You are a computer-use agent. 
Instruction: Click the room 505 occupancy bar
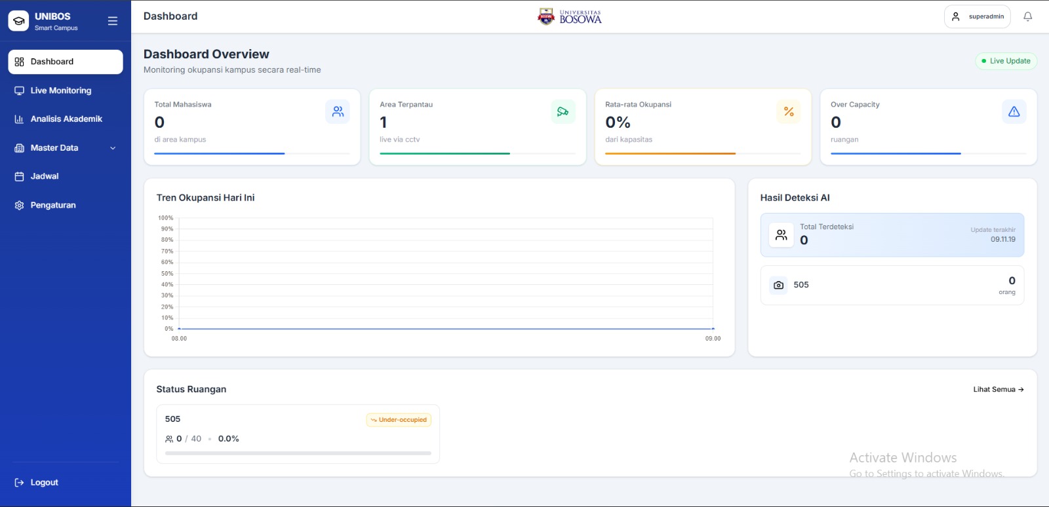click(298, 453)
